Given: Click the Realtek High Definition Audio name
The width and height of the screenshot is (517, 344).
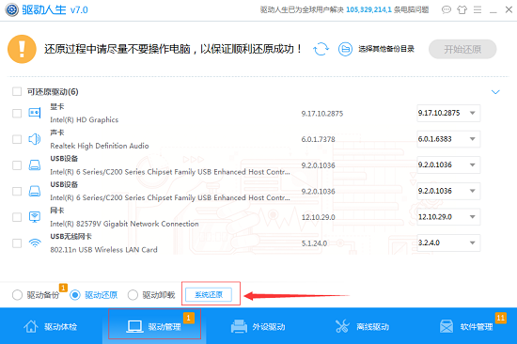Looking at the screenshot, I should tap(100, 146).
